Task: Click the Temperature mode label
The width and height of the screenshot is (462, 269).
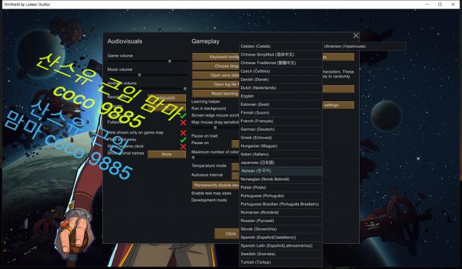Action: [x=209, y=166]
